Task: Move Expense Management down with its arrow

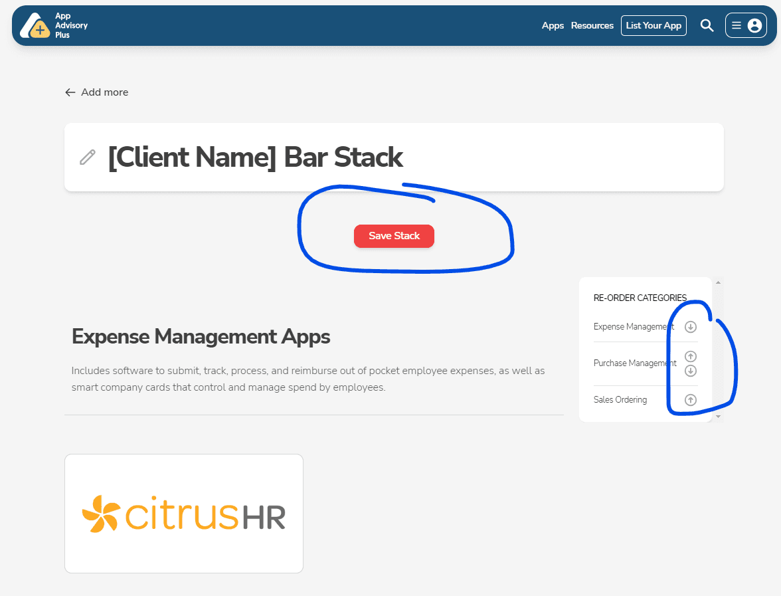Action: [691, 327]
